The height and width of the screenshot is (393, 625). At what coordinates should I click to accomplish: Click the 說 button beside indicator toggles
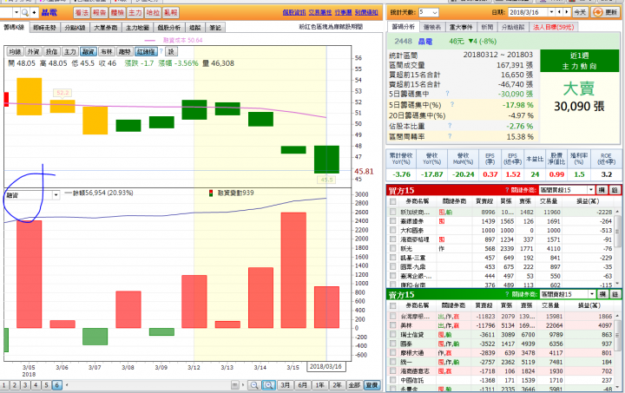171,52
